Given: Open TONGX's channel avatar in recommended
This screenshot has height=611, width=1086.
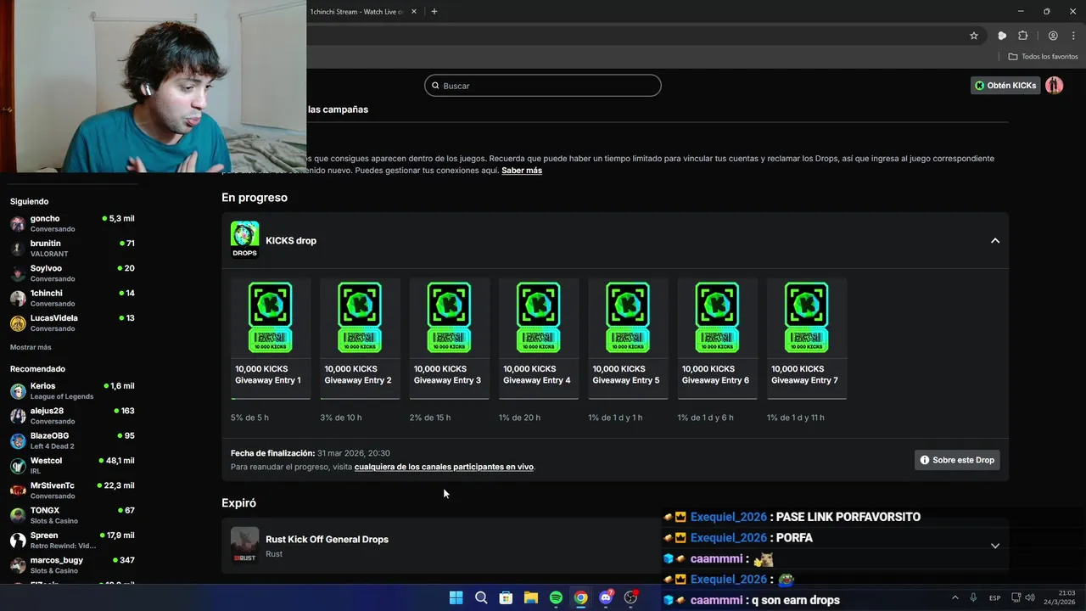Looking at the screenshot, I should pyautogui.click(x=18, y=516).
